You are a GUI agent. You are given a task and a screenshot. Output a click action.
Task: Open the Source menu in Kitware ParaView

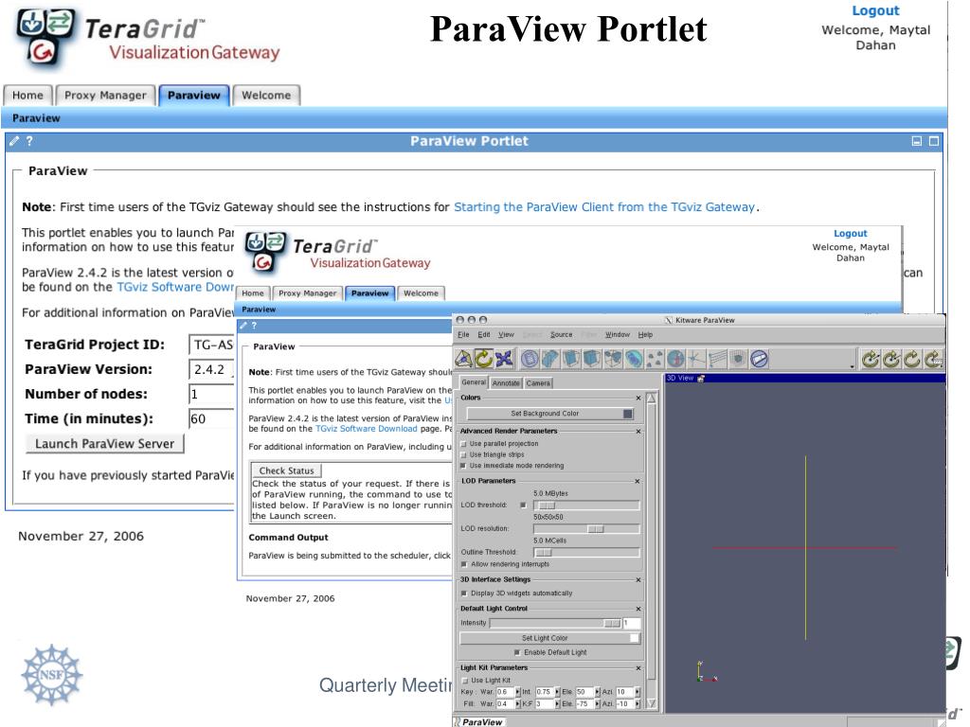coord(561,334)
